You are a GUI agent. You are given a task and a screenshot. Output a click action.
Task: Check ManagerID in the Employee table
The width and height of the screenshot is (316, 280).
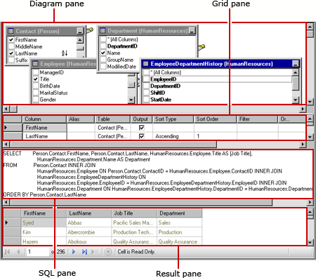point(36,72)
